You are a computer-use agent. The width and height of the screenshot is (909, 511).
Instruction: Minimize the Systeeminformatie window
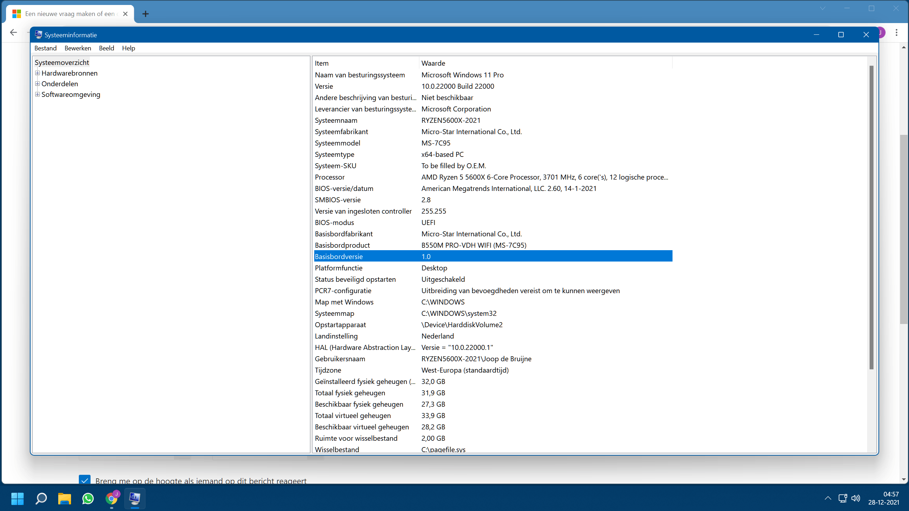pyautogui.click(x=816, y=34)
